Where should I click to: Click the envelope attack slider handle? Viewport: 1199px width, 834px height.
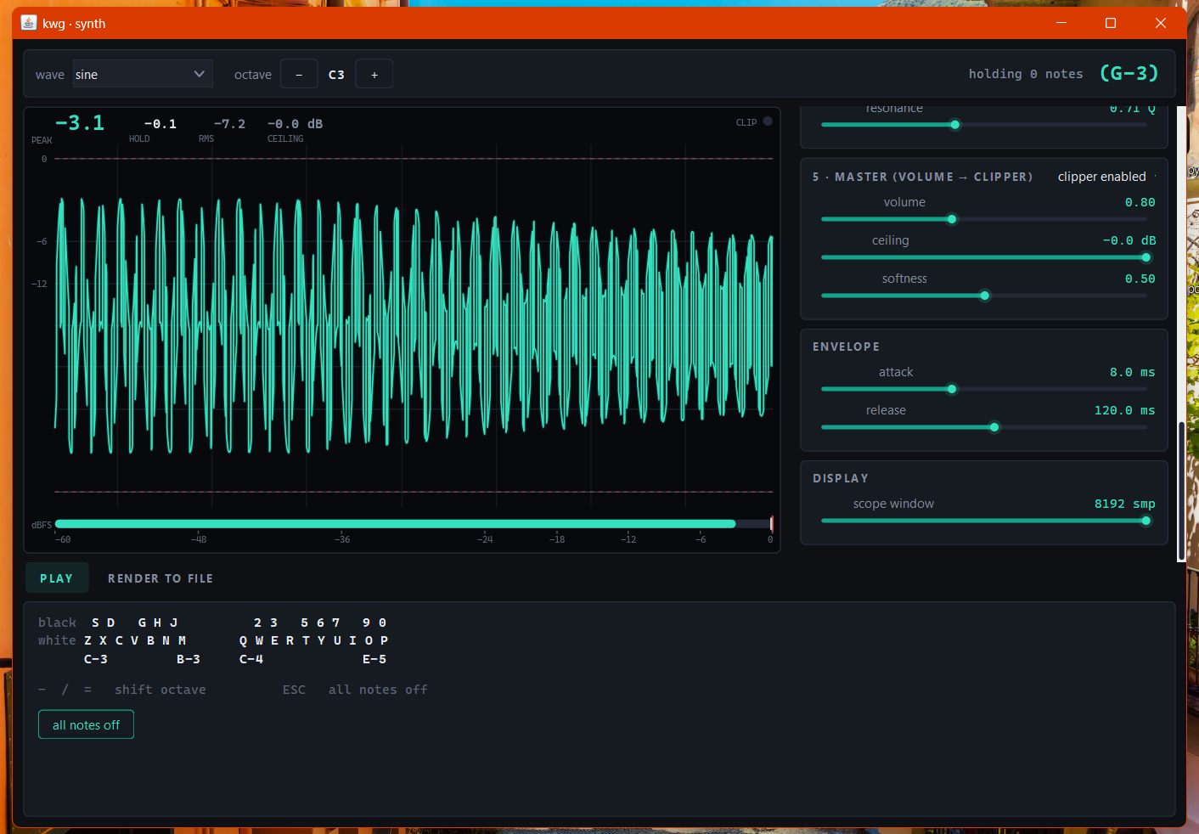coord(952,389)
